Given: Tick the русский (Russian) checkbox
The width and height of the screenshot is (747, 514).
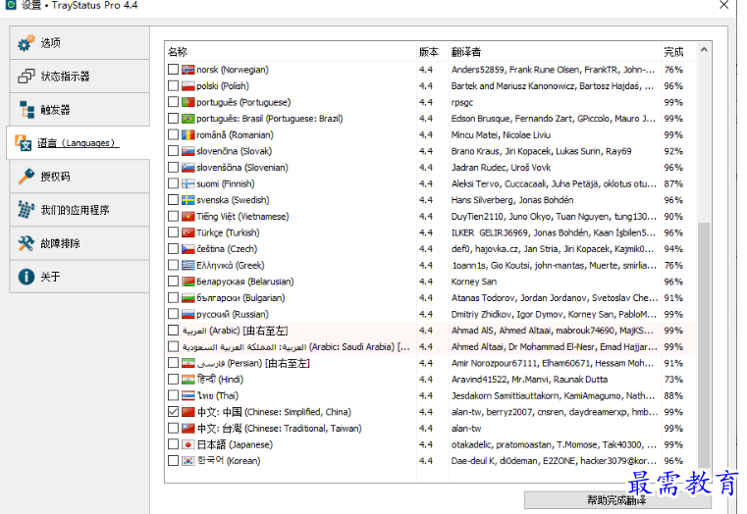Looking at the screenshot, I should tap(173, 314).
